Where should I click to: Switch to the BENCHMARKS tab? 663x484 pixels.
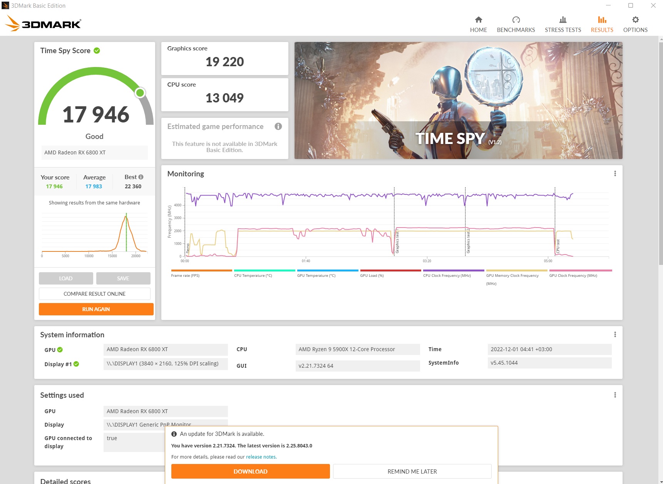516,25
